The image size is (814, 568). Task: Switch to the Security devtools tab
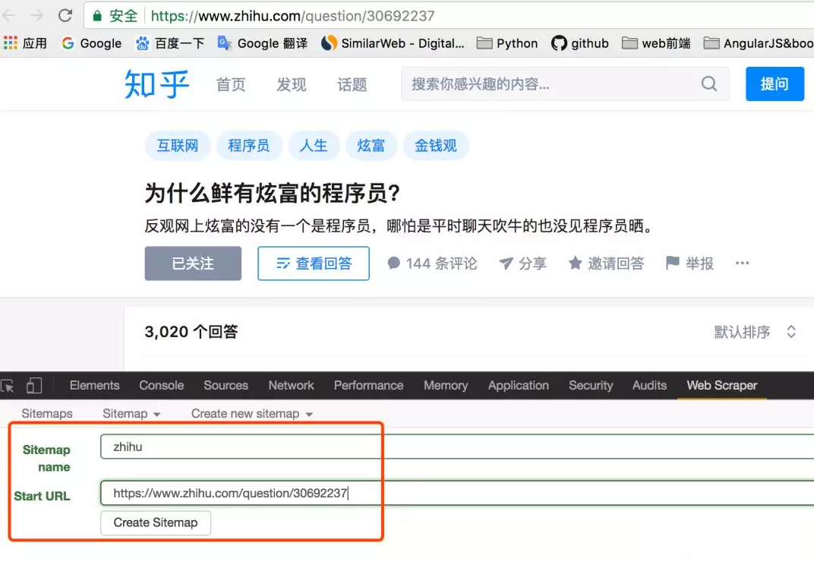click(x=591, y=385)
